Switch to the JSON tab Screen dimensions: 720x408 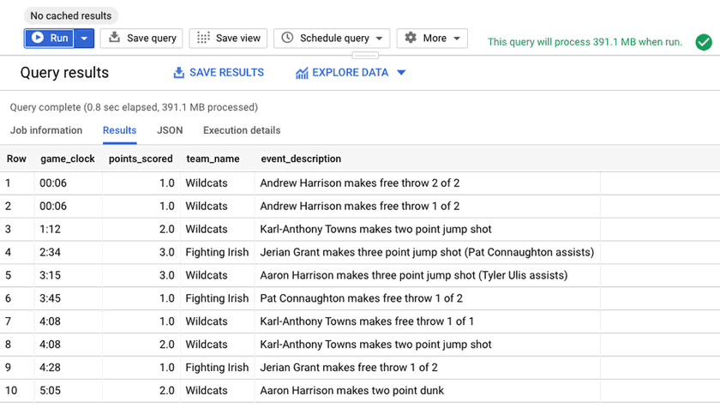tap(170, 130)
